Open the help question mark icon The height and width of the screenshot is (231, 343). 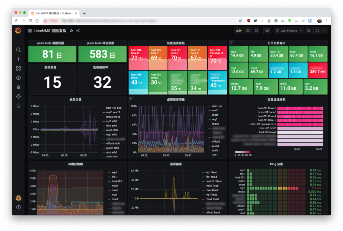point(19,207)
